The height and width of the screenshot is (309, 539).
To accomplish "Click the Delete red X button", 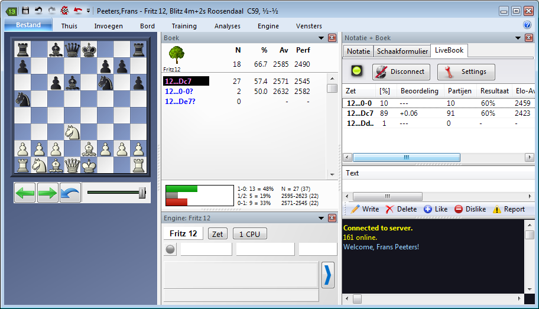I will pyautogui.click(x=401, y=209).
